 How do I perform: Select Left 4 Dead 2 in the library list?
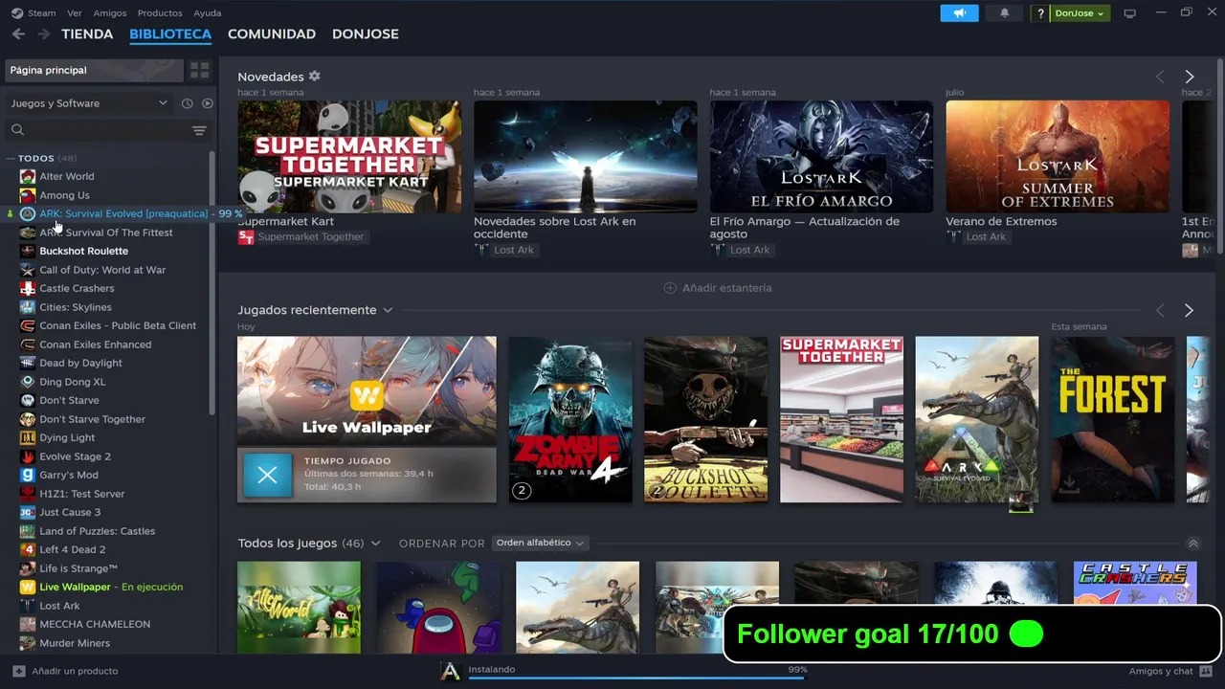tap(73, 549)
